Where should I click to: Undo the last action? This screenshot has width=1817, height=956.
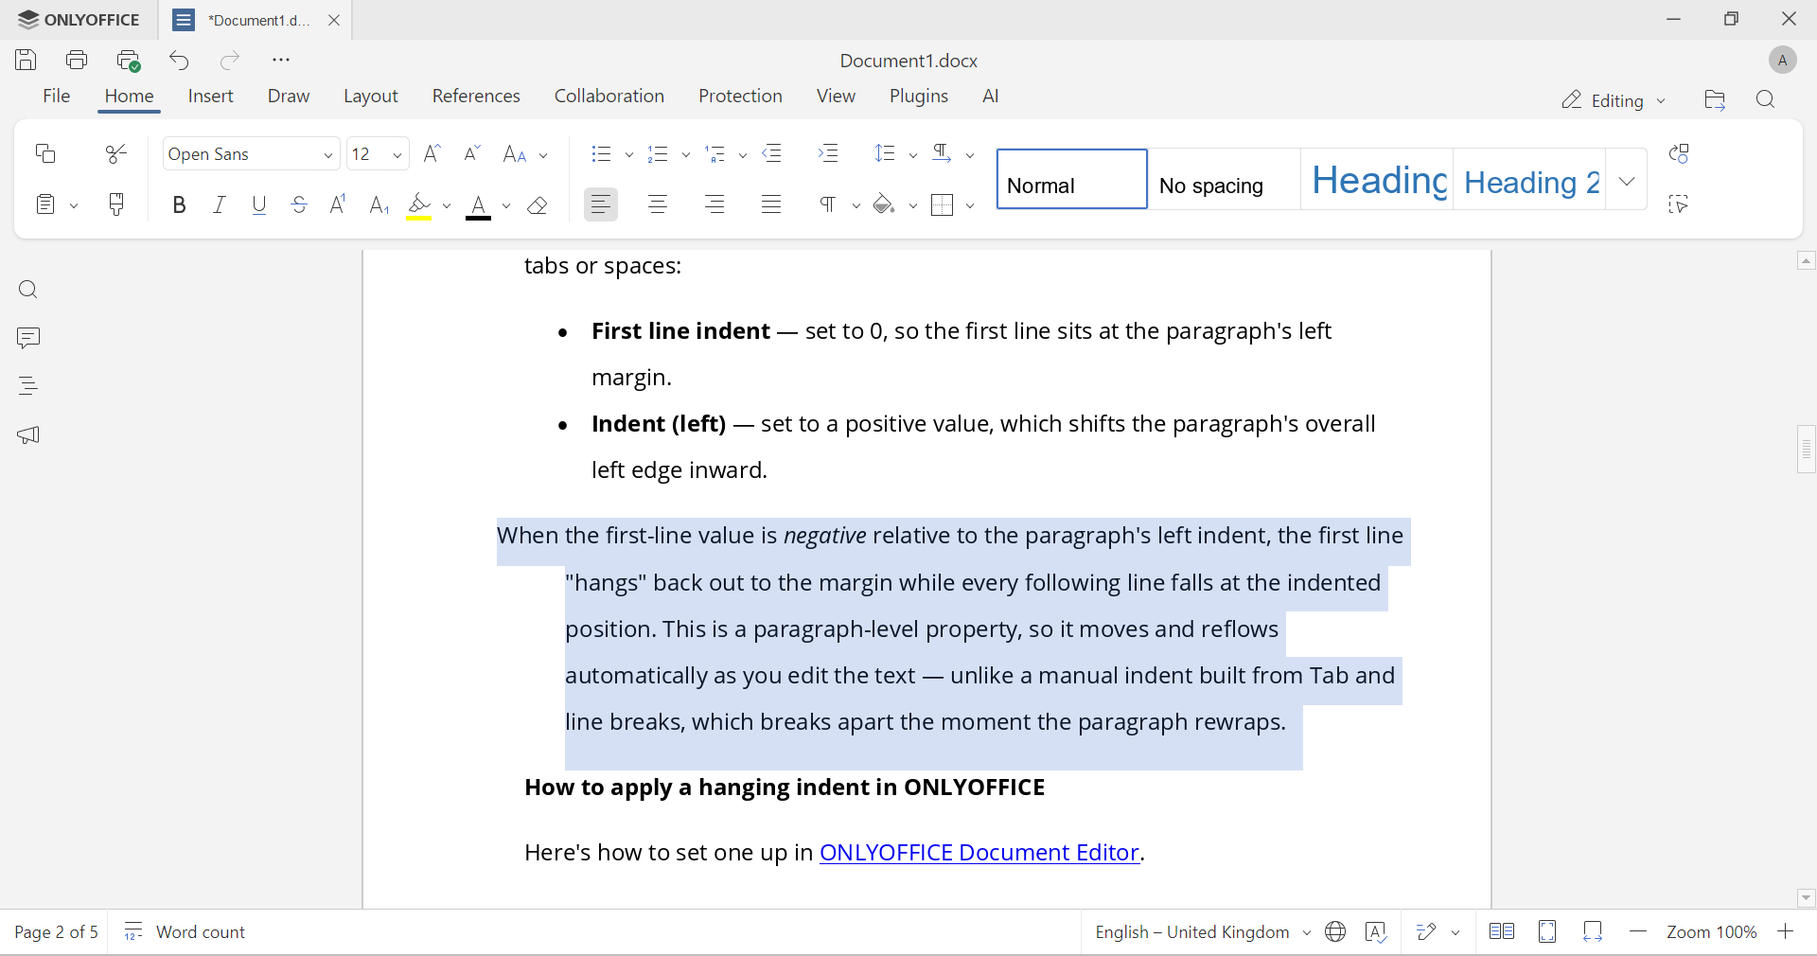(180, 61)
